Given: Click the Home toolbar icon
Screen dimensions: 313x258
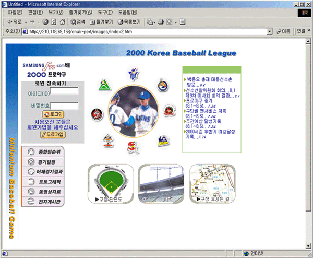Looking at the screenshot, I should (x=62, y=22).
